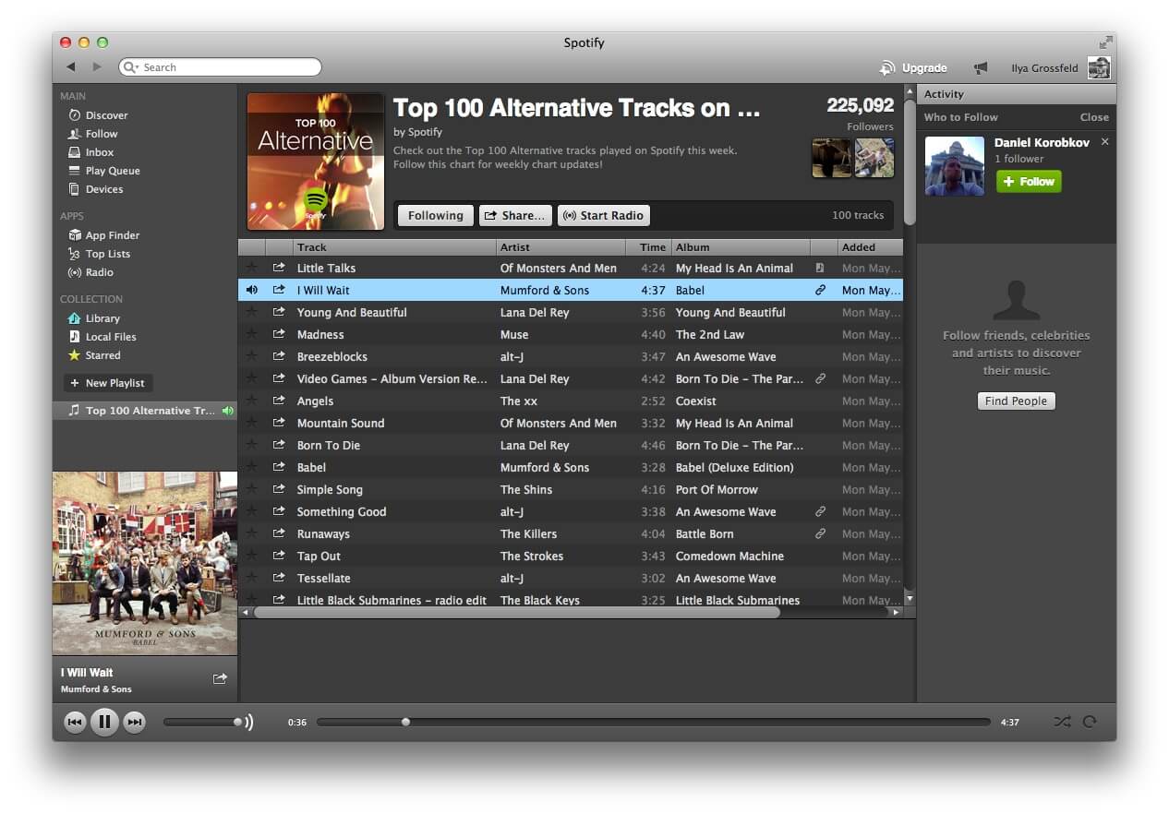This screenshot has height=814, width=1169.
Task: Star the track Young And Beautiful
Action: [x=251, y=312]
